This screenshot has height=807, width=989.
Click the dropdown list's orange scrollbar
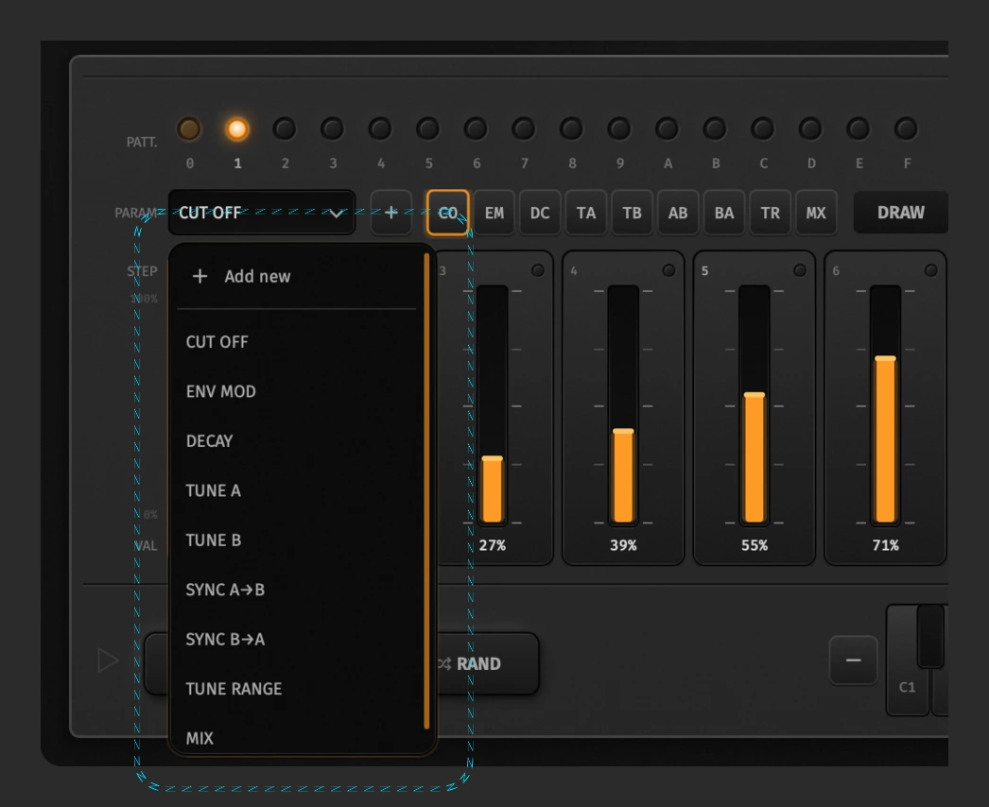pos(427,490)
